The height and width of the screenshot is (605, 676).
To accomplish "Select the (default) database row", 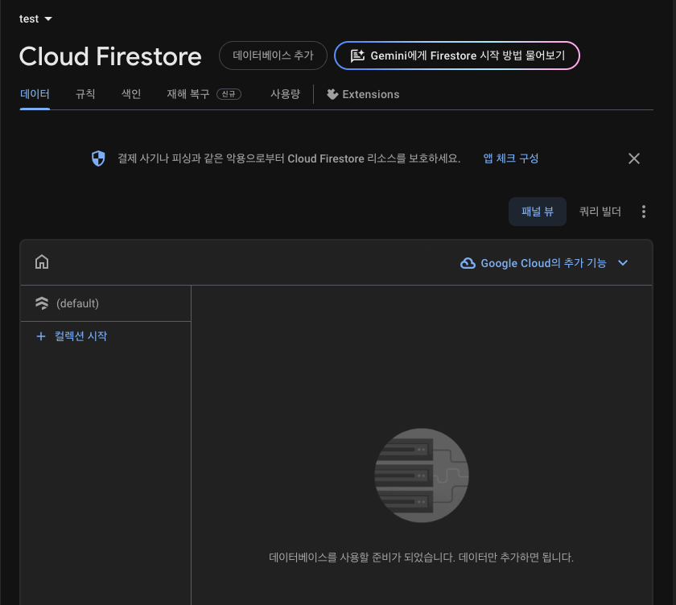I will [x=105, y=303].
